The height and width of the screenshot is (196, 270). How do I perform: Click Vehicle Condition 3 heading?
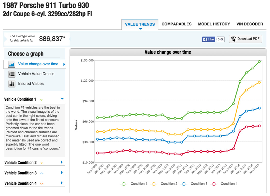[x=21, y=173]
